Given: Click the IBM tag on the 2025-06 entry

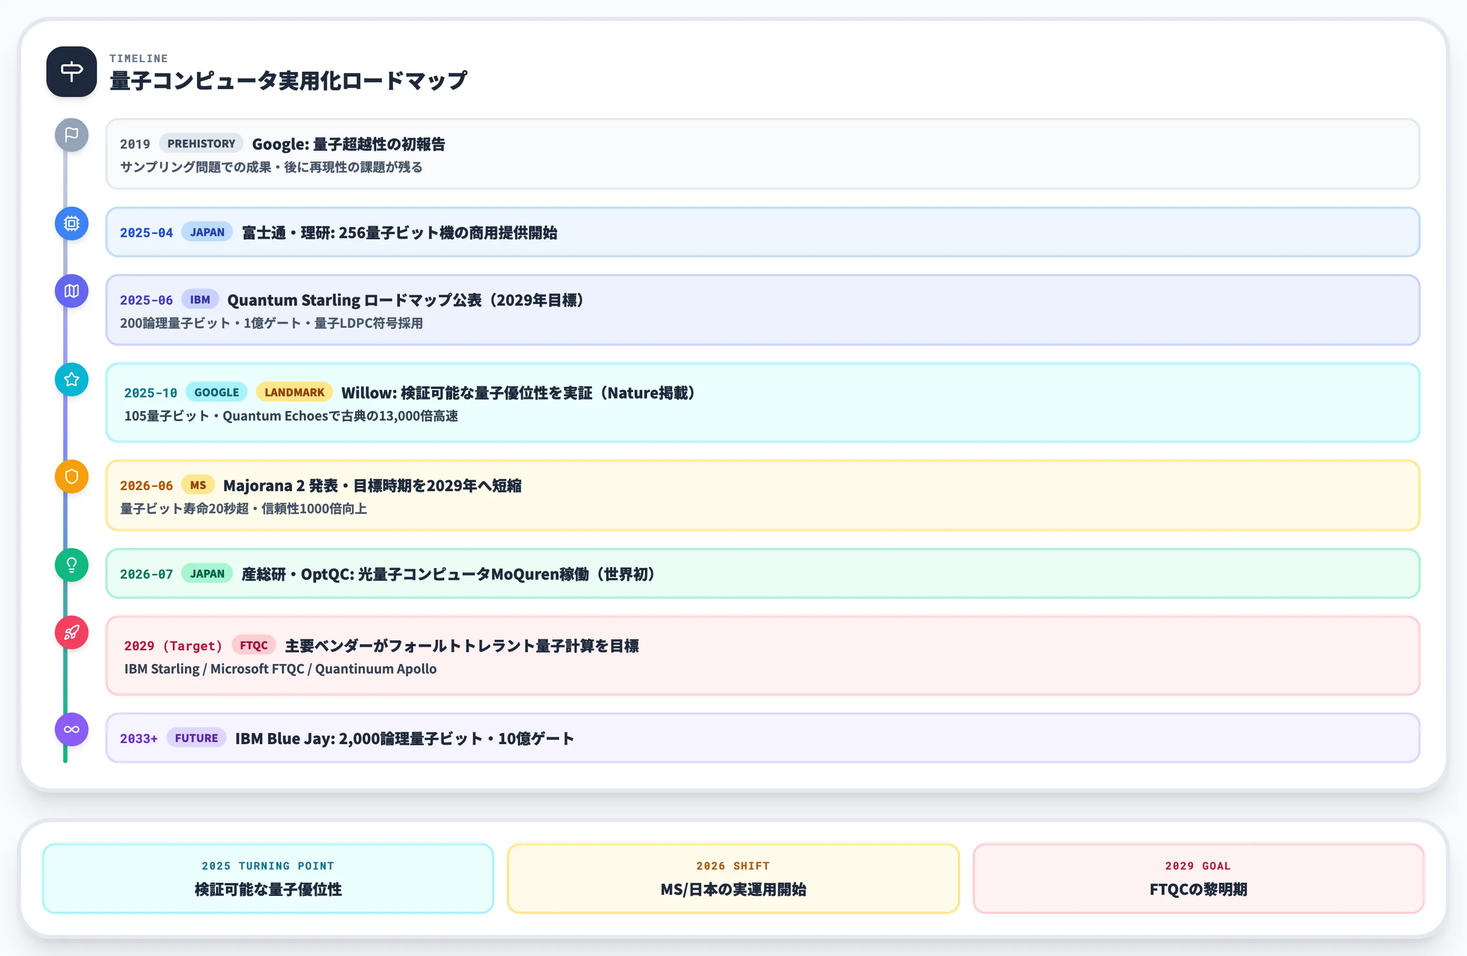Looking at the screenshot, I should click(x=200, y=299).
